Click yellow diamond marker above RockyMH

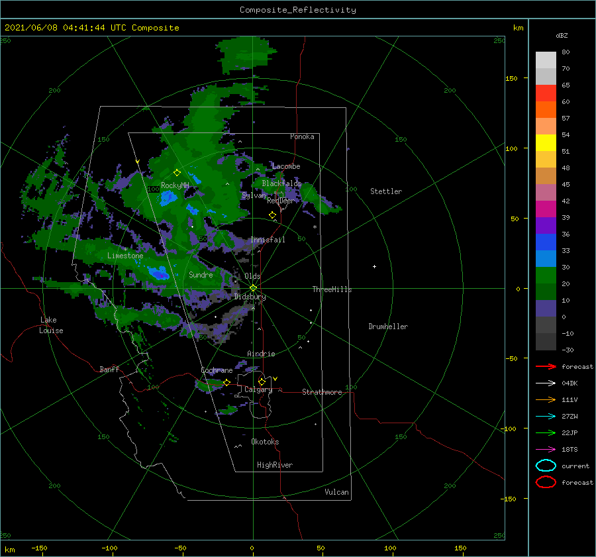(177, 173)
